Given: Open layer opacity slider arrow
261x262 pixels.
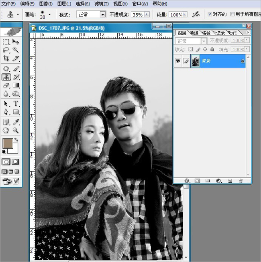Looking at the screenshot, I should pyautogui.click(x=247, y=40).
